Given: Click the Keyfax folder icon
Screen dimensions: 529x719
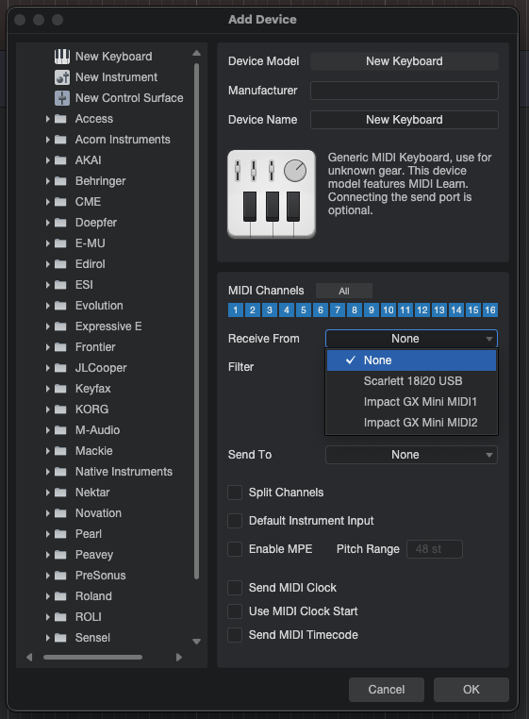Looking at the screenshot, I should 60,389.
